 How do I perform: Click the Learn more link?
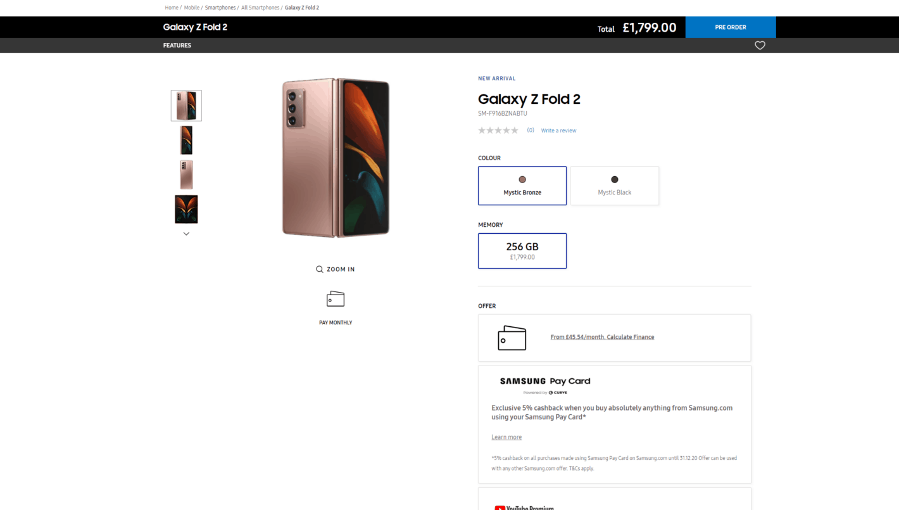(x=506, y=437)
